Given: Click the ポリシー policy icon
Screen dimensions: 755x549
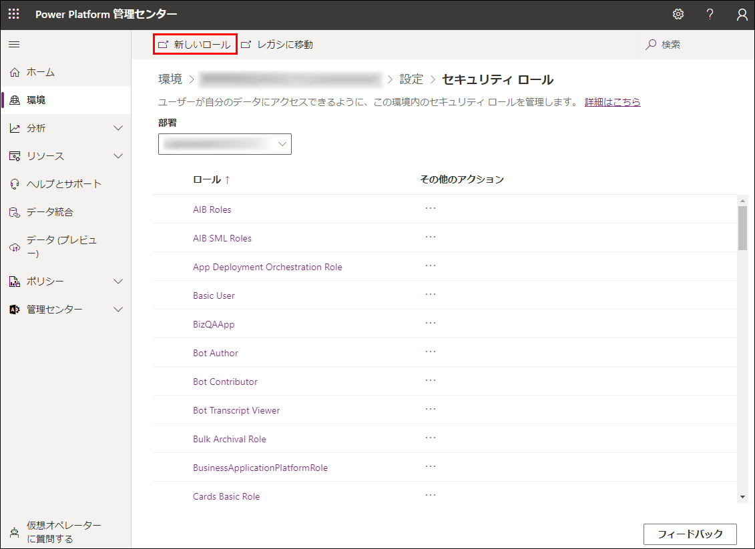Looking at the screenshot, I should tap(15, 282).
